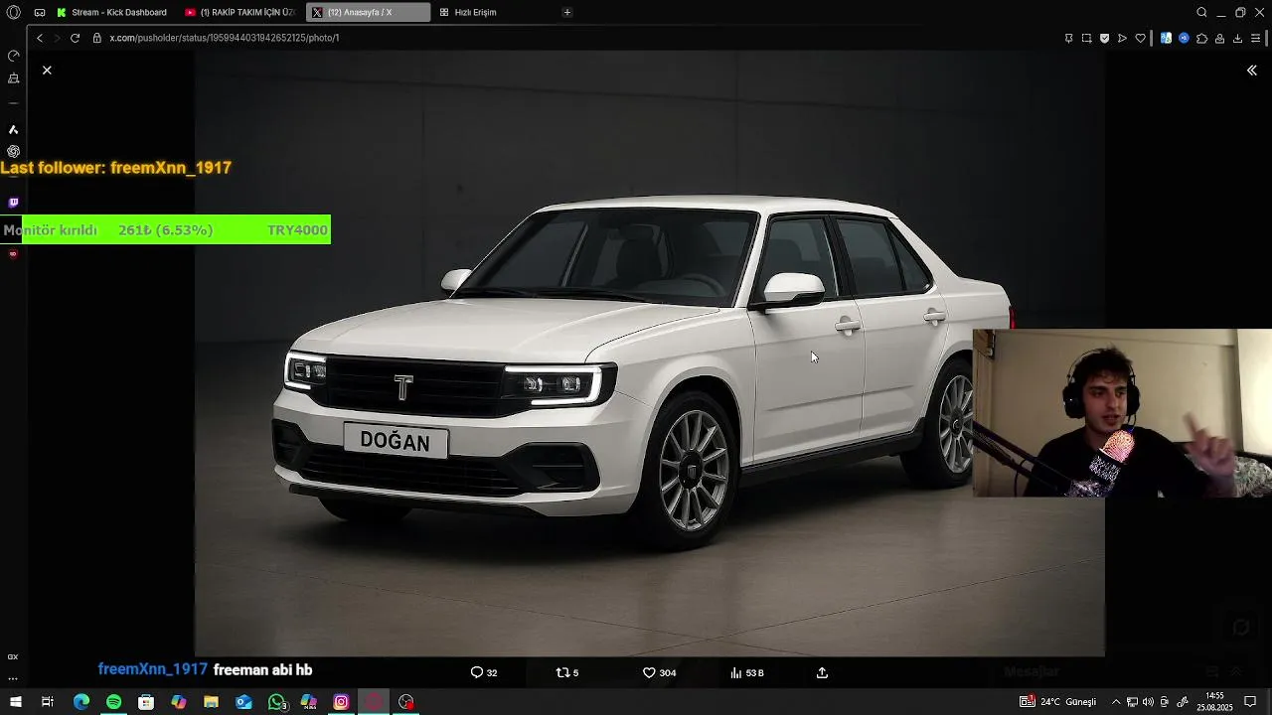Open the Windows Start menu
The width and height of the screenshot is (1272, 715).
coord(16,702)
